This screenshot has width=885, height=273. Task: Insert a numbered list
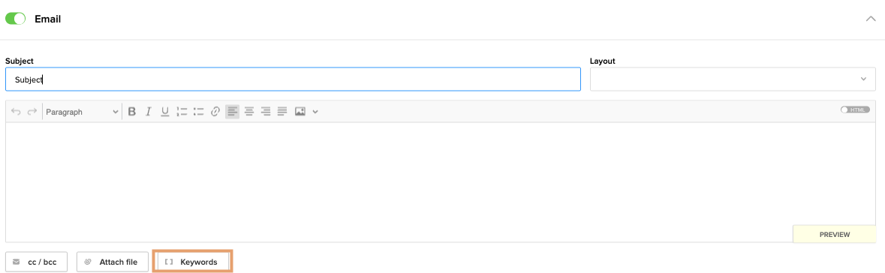[182, 112]
